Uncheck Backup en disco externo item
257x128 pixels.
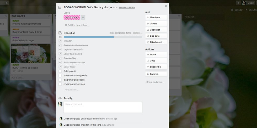[x=60, y=45]
